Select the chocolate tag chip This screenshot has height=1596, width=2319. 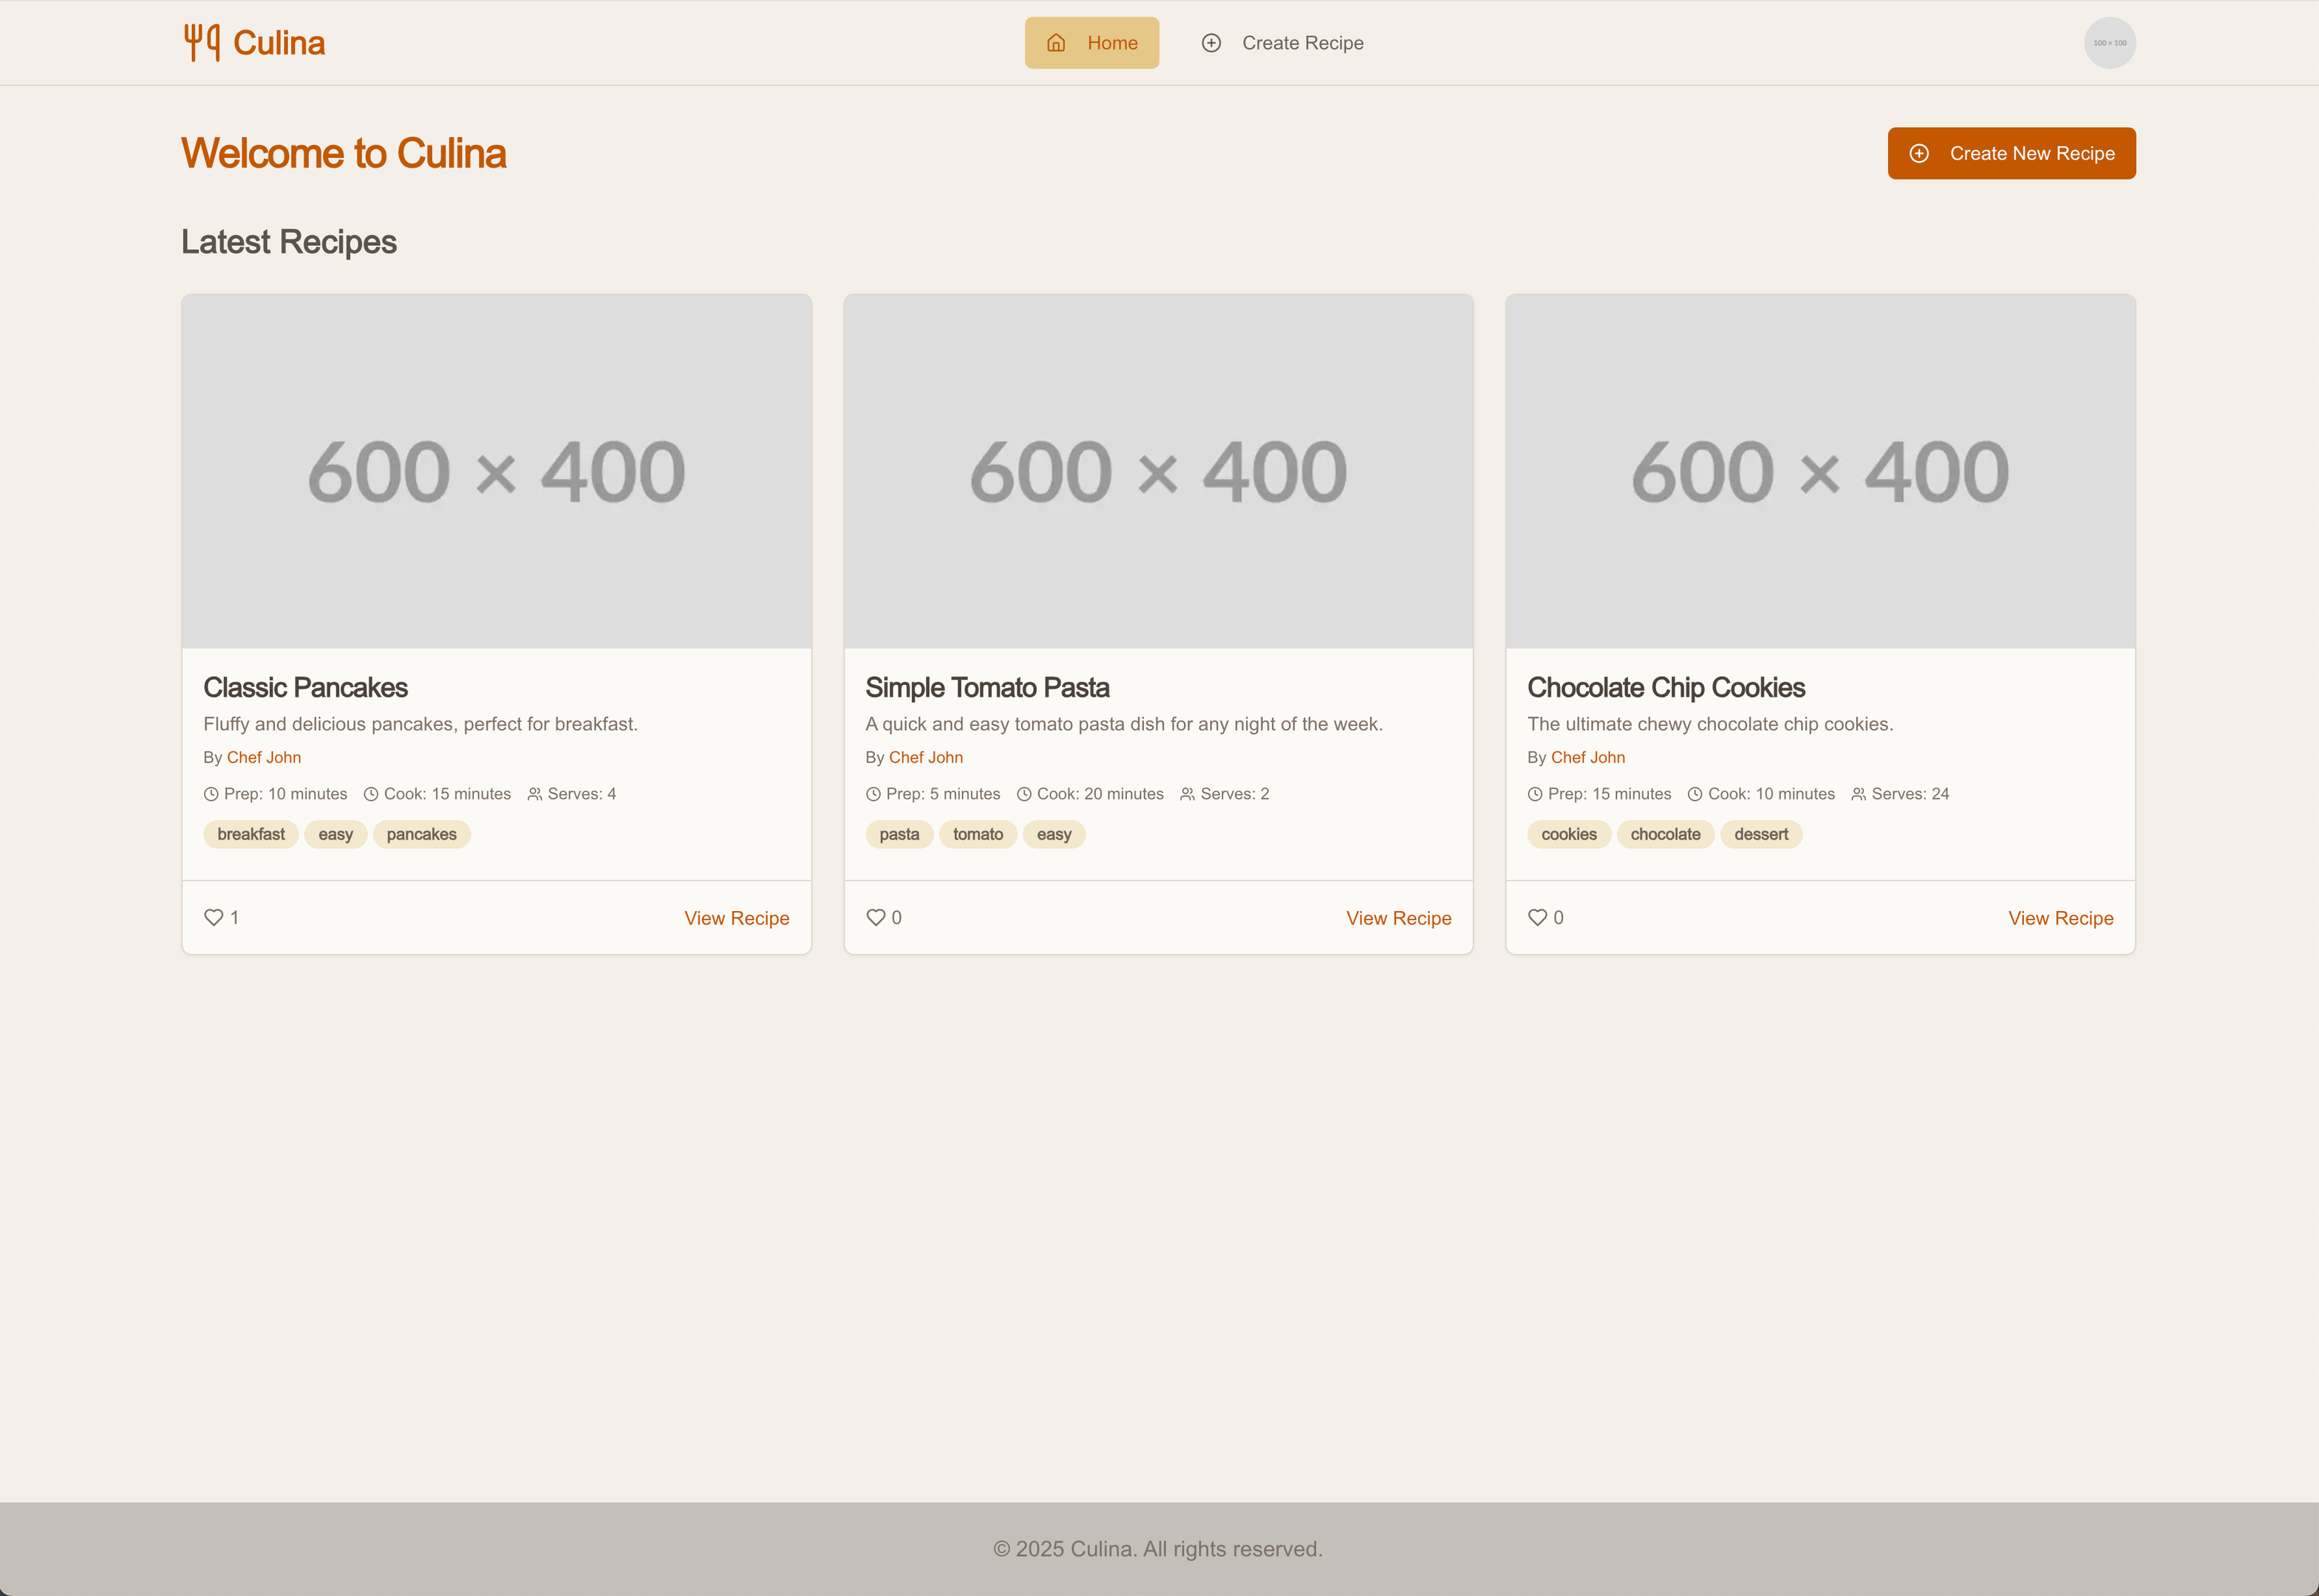[x=1665, y=834]
